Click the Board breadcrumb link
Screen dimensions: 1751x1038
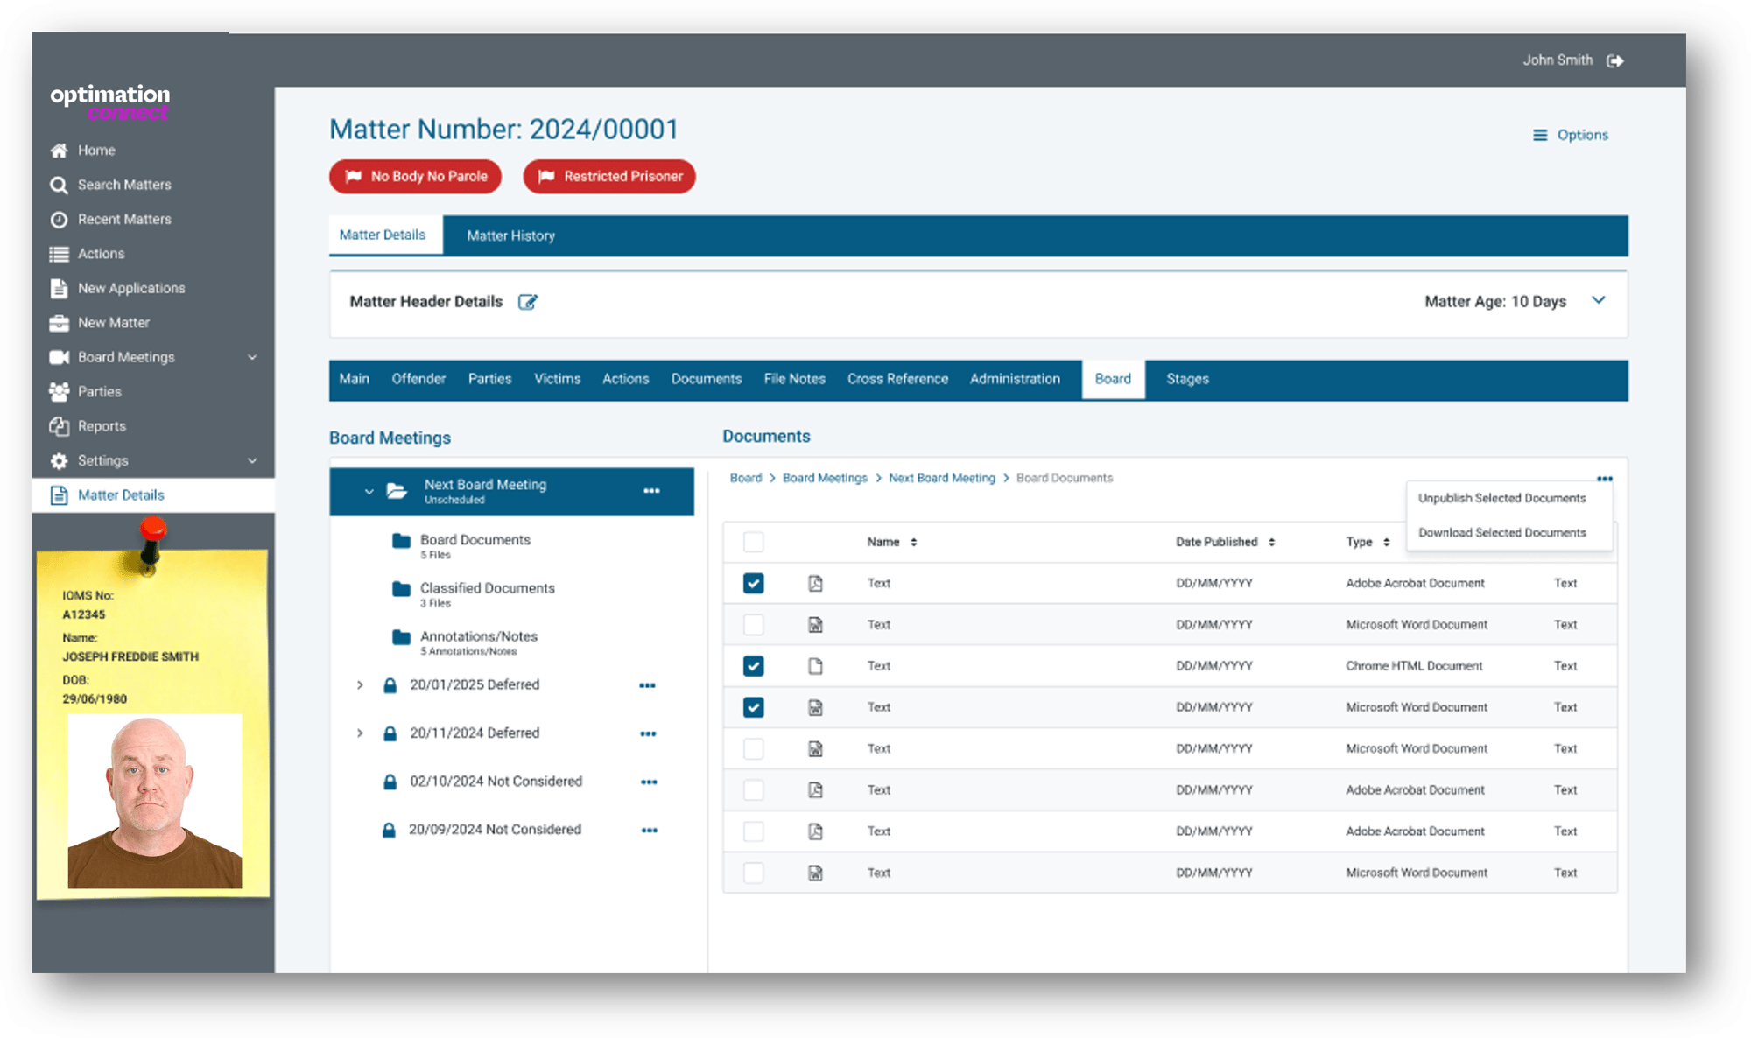coord(746,479)
